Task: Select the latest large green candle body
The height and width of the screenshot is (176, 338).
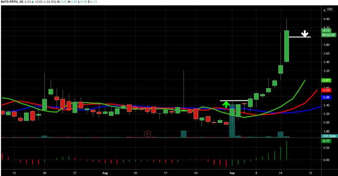Action: pos(286,46)
